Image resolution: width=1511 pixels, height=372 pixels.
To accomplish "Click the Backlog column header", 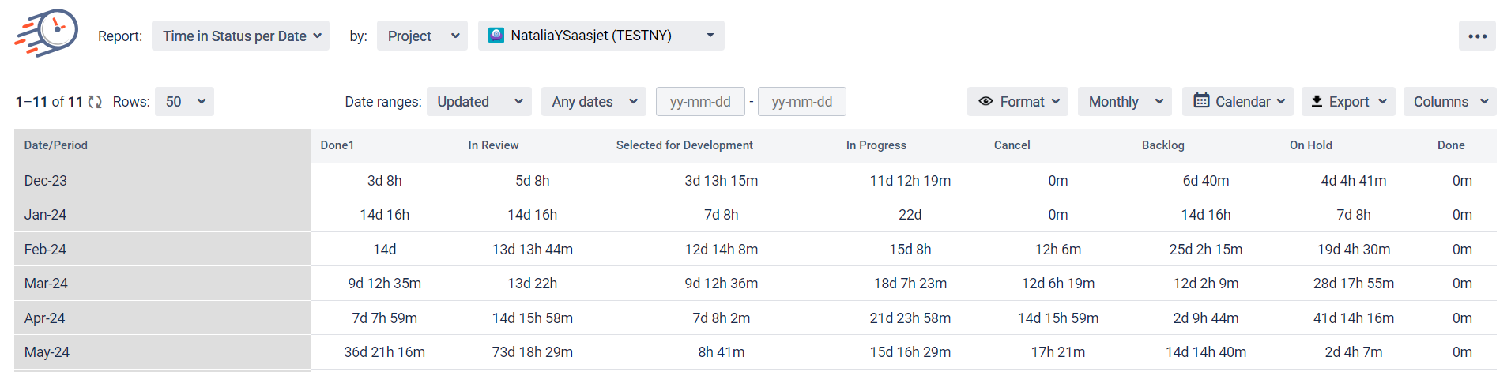I will tap(1163, 145).
